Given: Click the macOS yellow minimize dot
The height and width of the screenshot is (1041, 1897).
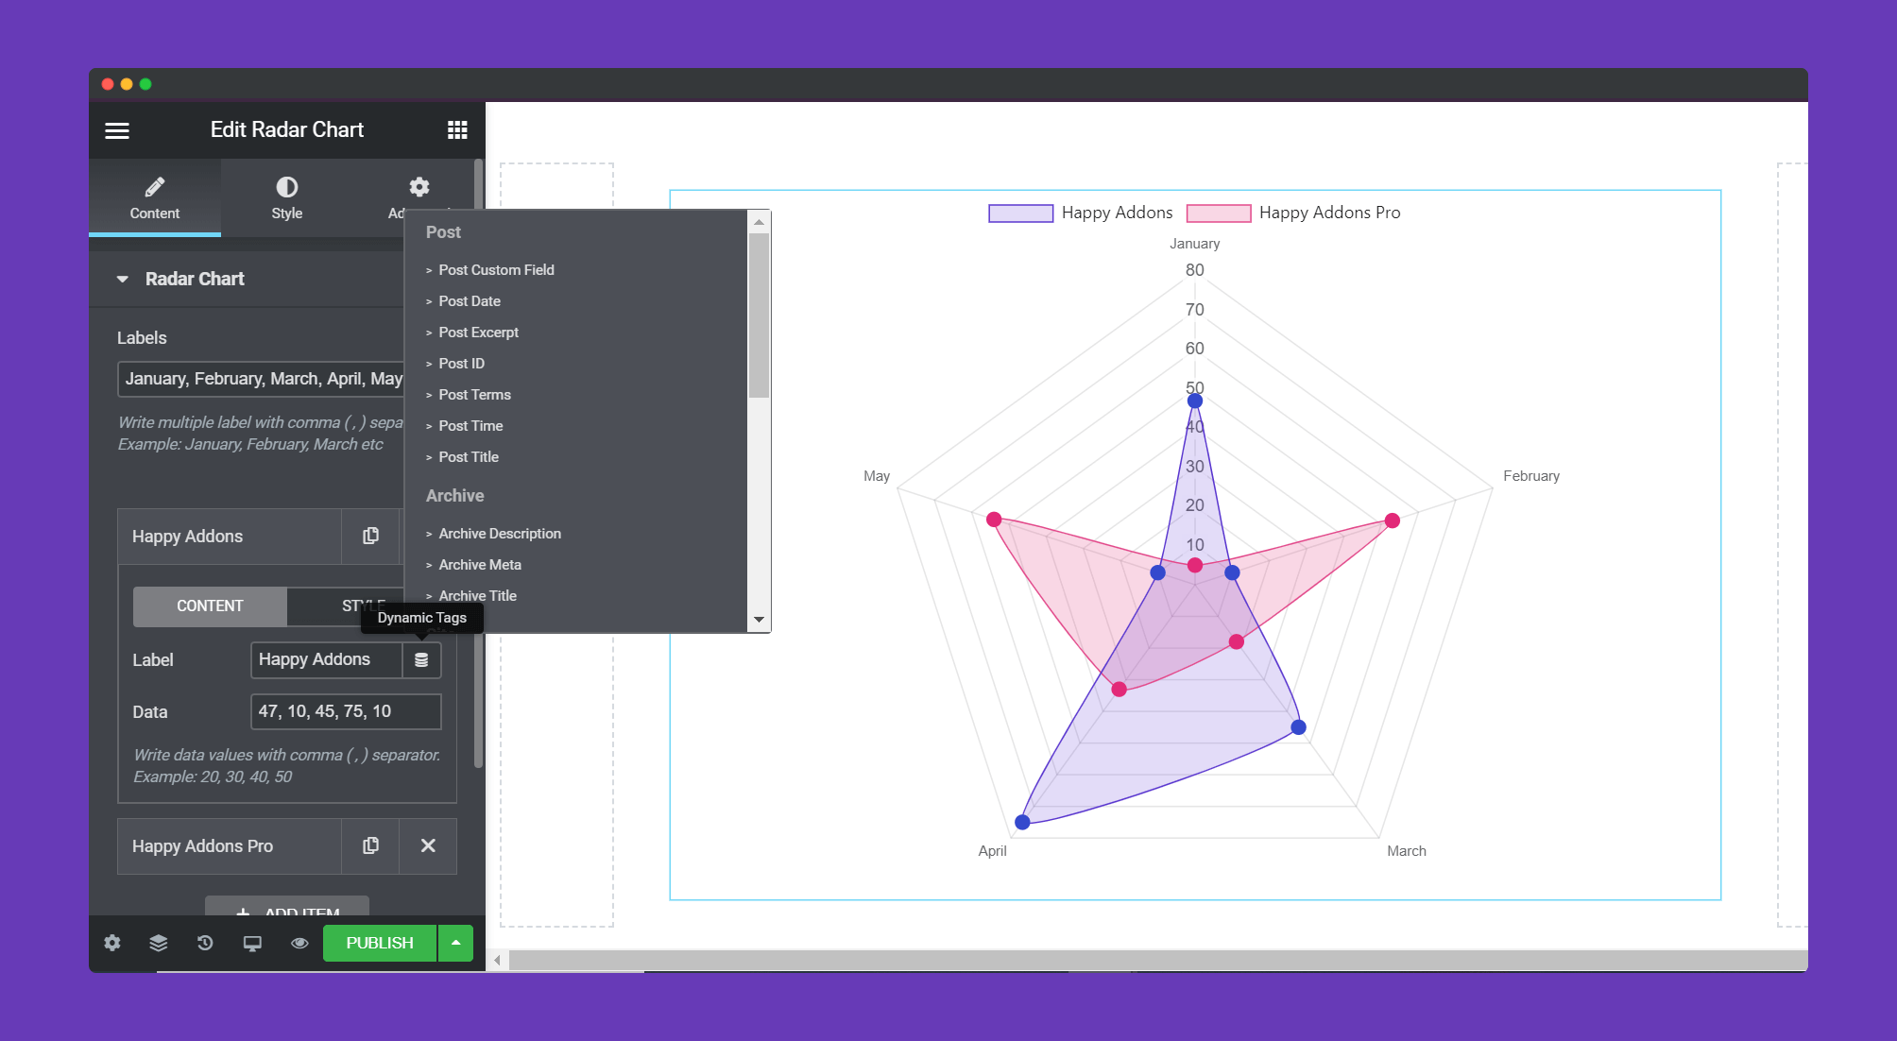Looking at the screenshot, I should click(127, 84).
